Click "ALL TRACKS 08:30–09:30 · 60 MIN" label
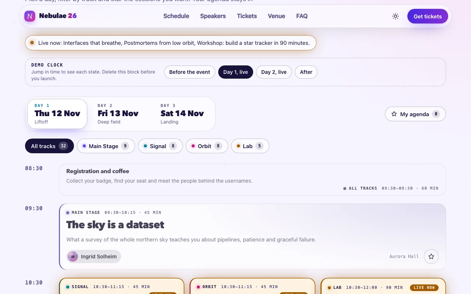The width and height of the screenshot is (471, 294). pos(391,188)
